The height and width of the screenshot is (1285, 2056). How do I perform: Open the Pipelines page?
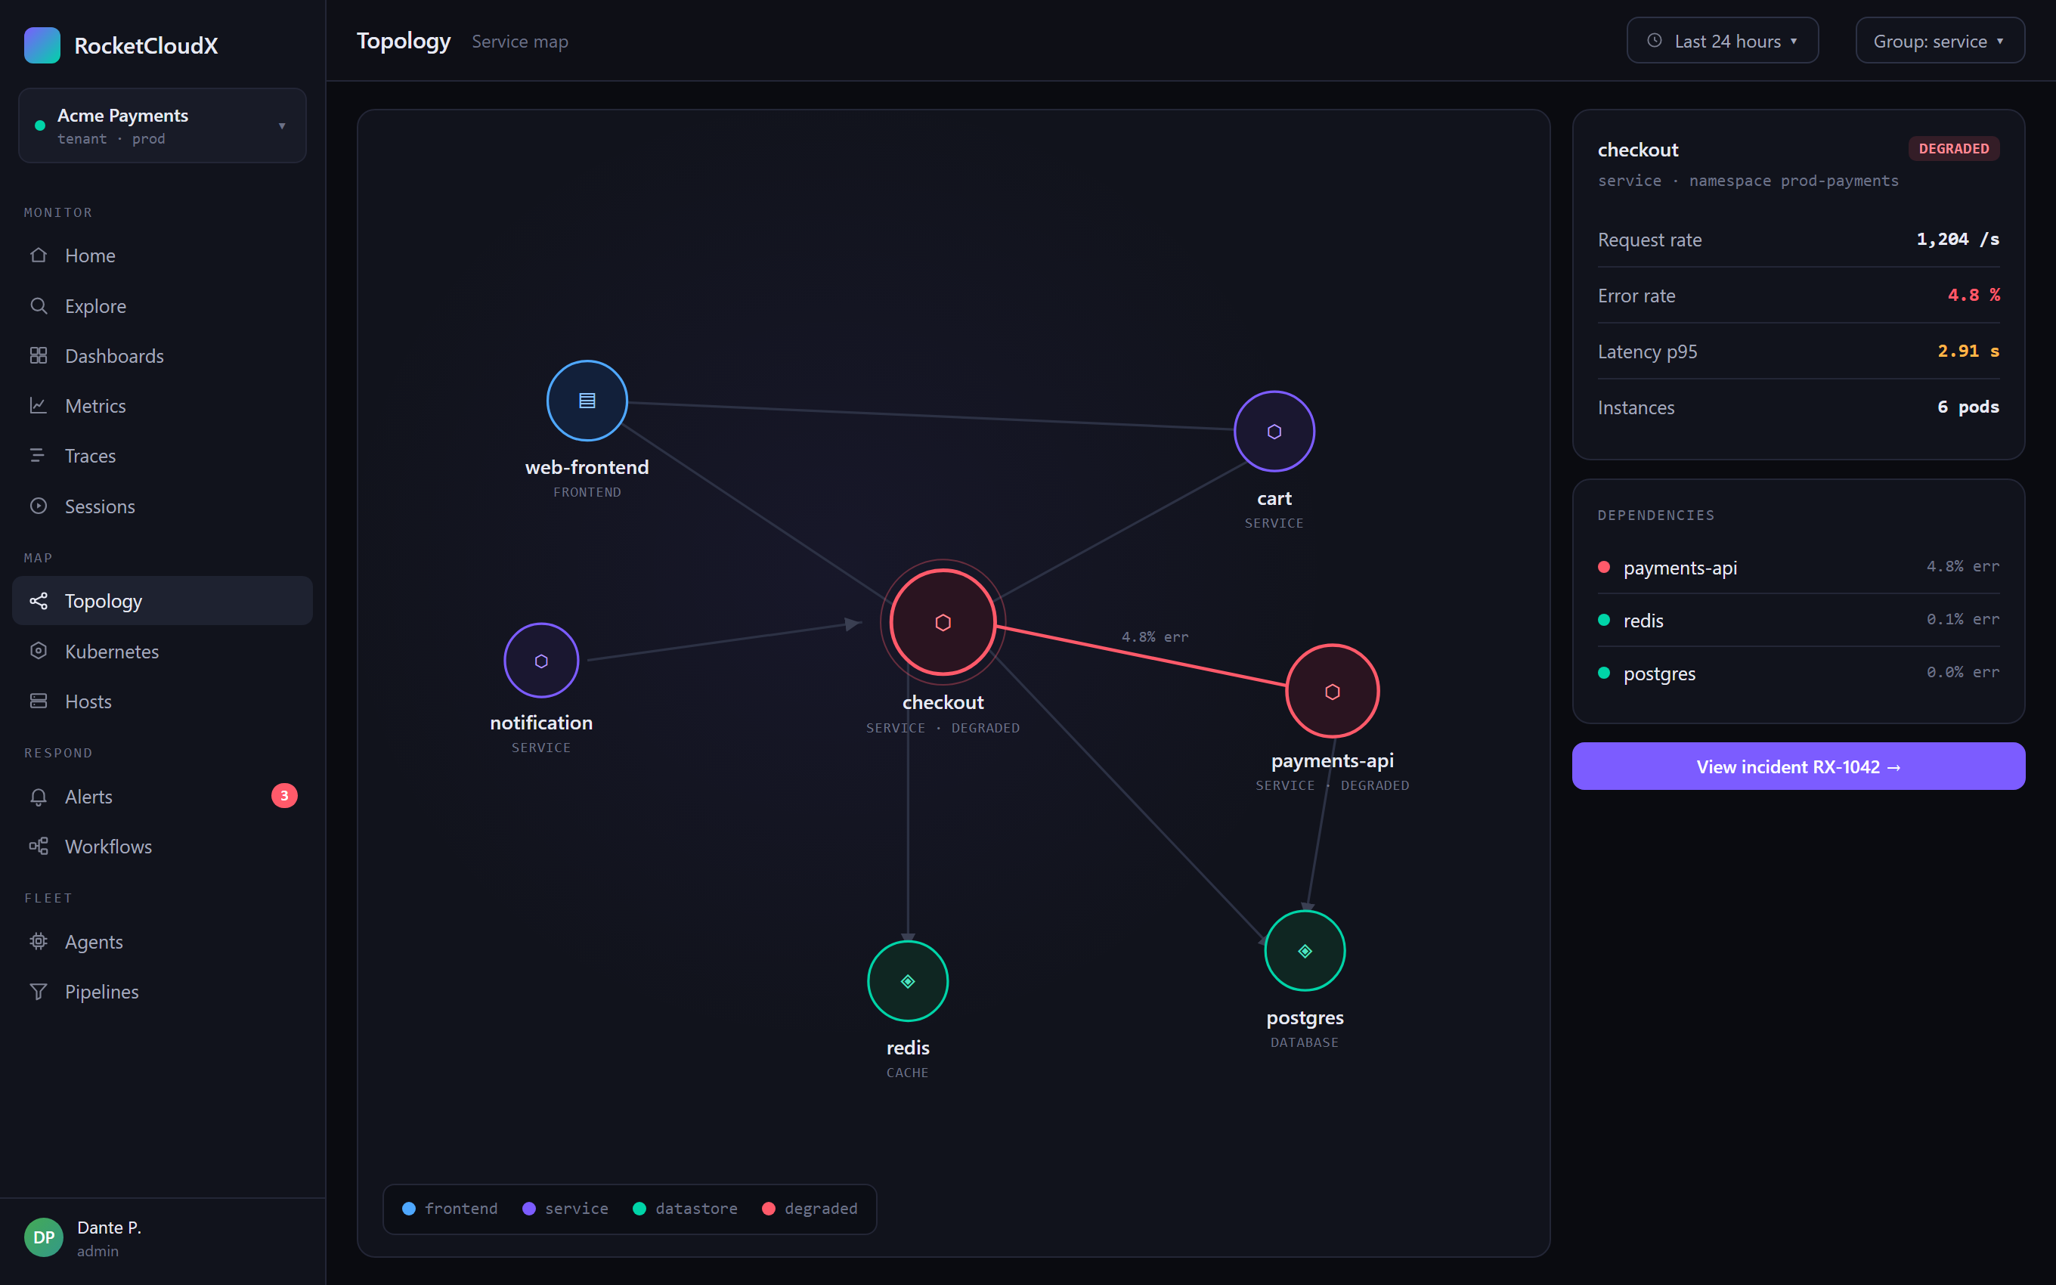pos(163,992)
